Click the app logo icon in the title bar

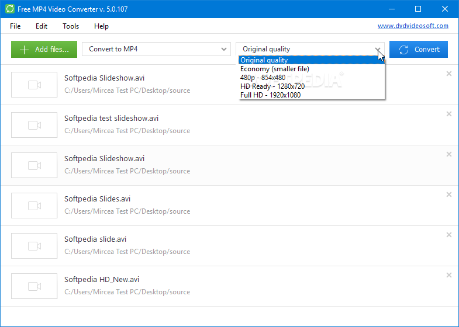10,9
